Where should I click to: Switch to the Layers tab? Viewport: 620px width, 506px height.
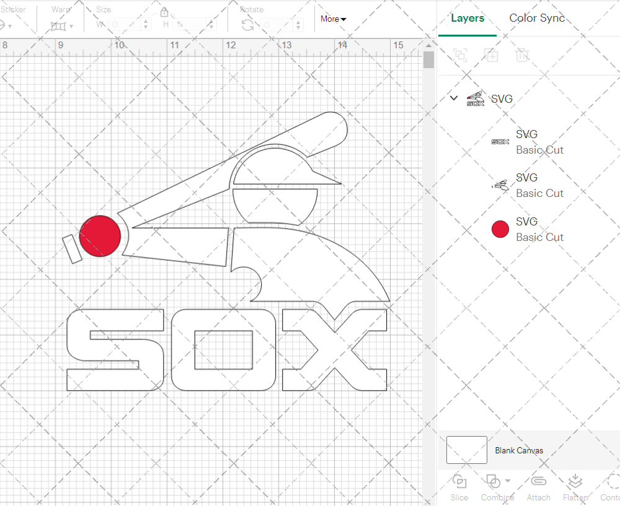pyautogui.click(x=467, y=18)
